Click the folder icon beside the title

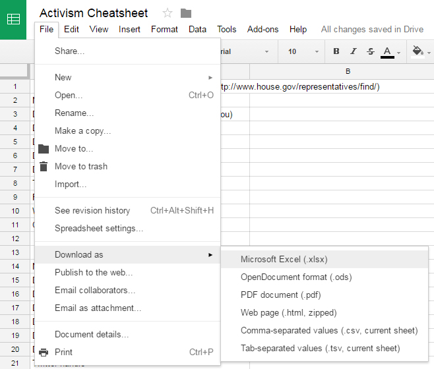[x=186, y=13]
